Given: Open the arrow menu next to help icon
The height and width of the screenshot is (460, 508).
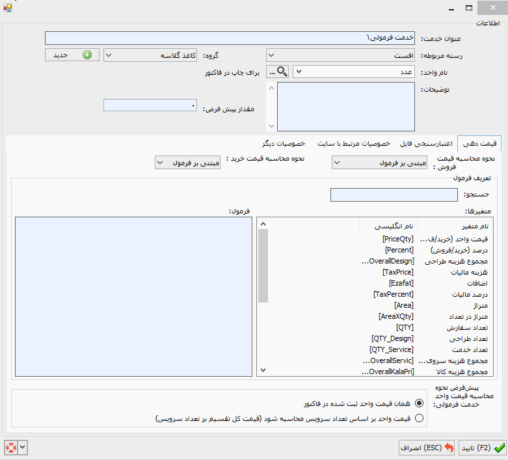Looking at the screenshot, I should 23,448.
